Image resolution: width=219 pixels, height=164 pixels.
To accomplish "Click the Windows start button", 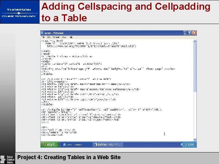I will pos(50,145).
